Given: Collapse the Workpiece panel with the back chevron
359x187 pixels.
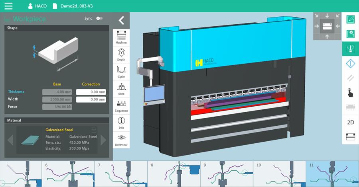Looking at the screenshot, I should (x=121, y=21).
